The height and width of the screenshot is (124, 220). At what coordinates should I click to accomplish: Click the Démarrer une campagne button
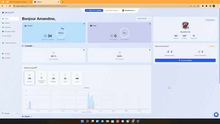tap(94, 10)
